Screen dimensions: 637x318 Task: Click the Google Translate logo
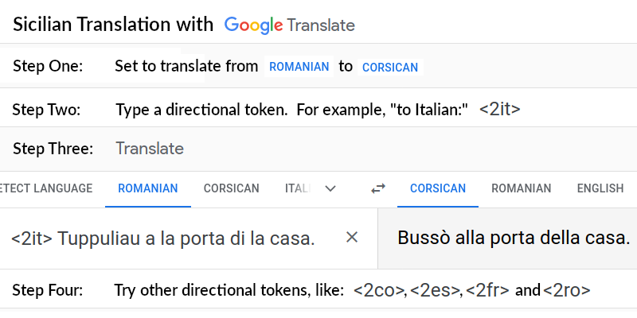coord(290,25)
